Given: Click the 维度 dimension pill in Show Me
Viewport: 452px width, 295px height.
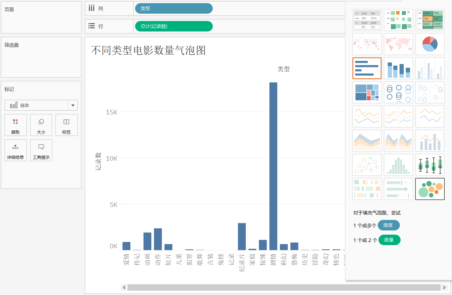Looking at the screenshot, I should pos(389,225).
